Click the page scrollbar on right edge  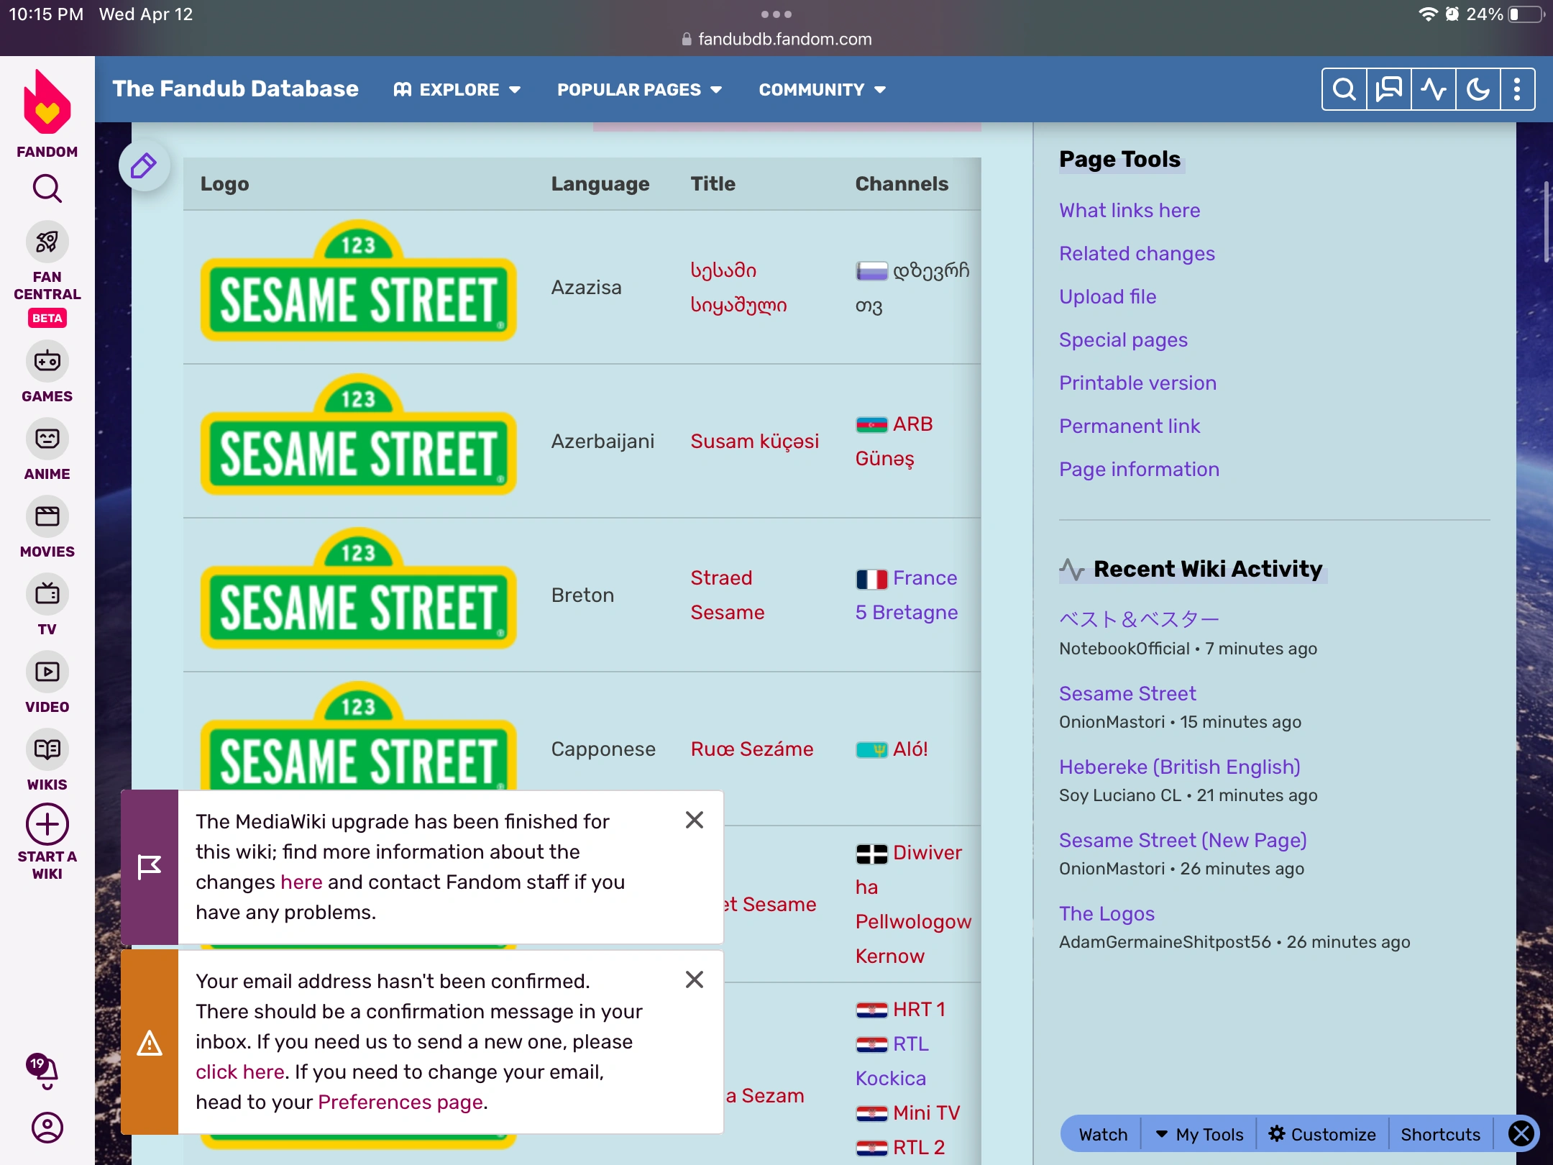(x=1547, y=223)
